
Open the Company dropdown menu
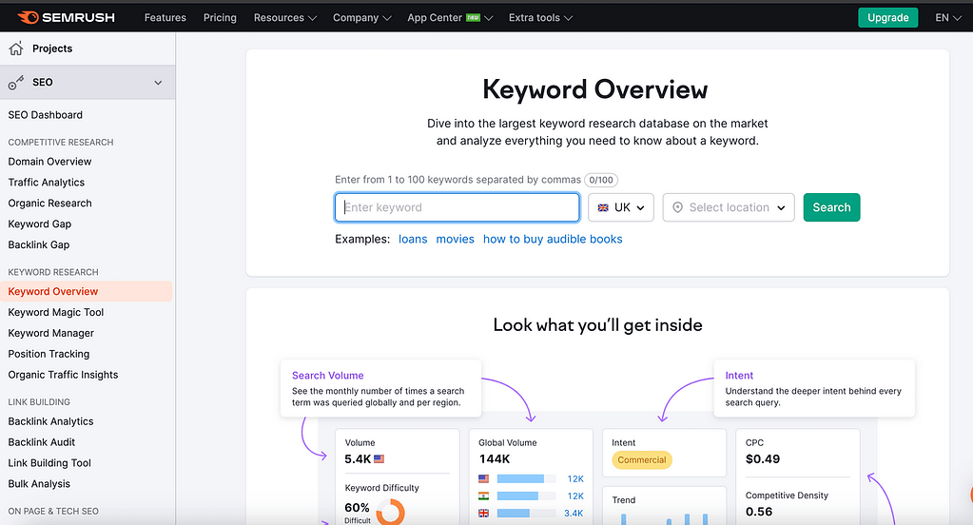point(361,18)
